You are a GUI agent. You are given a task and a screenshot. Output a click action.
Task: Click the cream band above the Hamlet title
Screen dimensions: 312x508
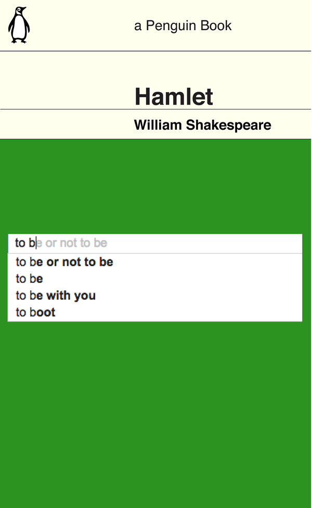[x=155, y=67]
